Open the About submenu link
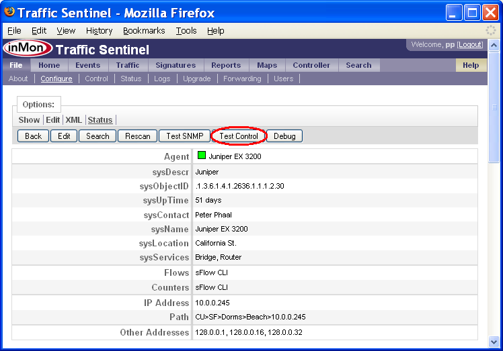Screen dimensions: 503x351 (x=18, y=79)
